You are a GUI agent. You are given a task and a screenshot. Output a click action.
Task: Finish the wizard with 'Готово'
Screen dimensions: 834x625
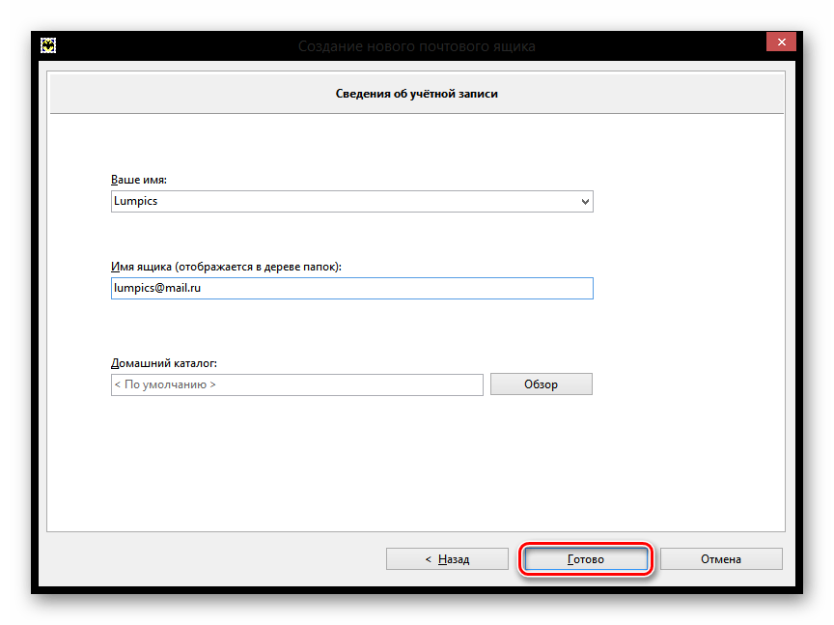(x=585, y=559)
